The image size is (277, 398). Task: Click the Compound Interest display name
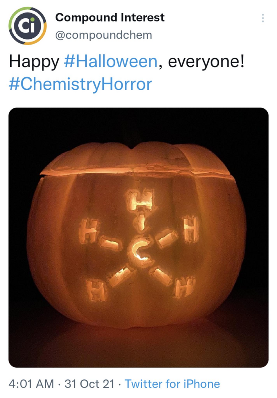110,17
